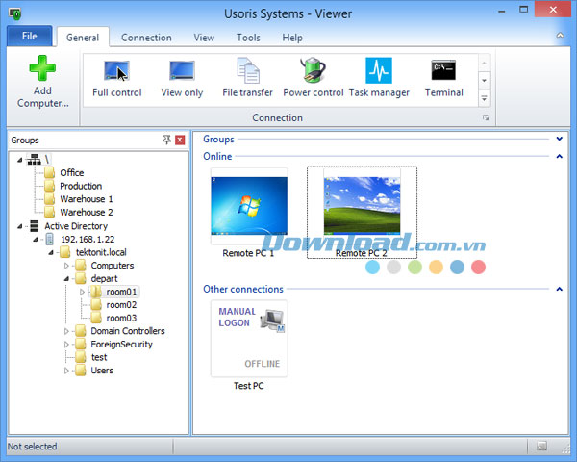Expand the ForeignSecurity node
577x462 pixels.
coord(66,345)
